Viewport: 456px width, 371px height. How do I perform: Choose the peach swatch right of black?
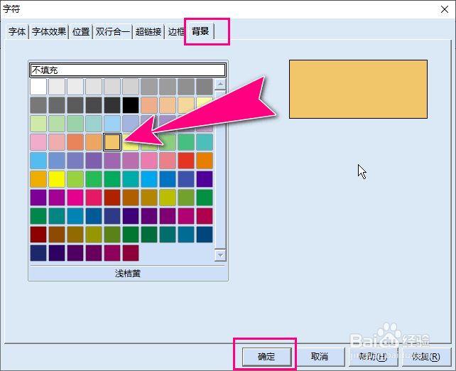[149, 105]
